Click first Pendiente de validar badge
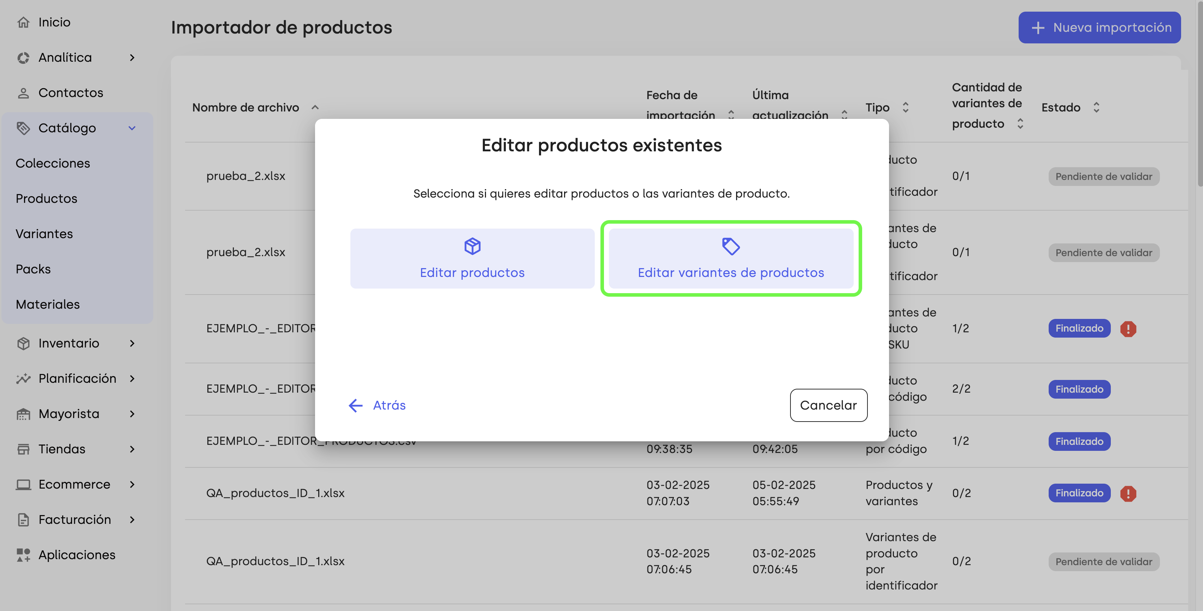Screen dimensions: 1203x611 click(1103, 177)
